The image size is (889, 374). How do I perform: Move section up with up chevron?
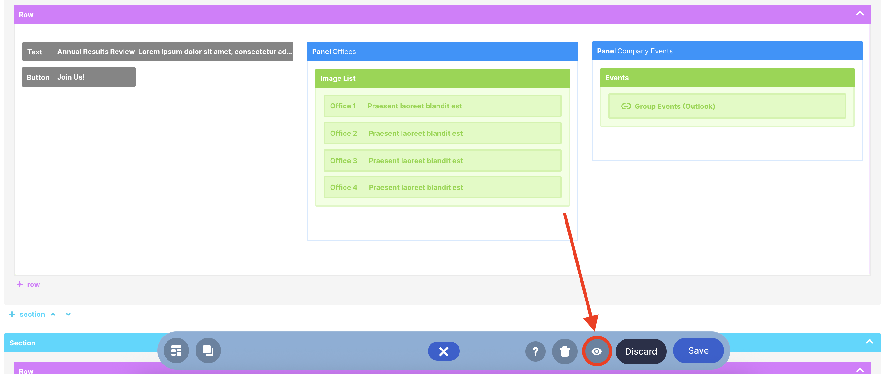click(x=53, y=314)
